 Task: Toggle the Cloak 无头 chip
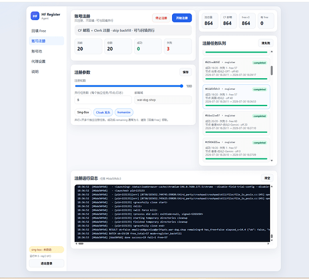[x=103, y=112]
